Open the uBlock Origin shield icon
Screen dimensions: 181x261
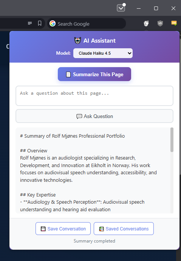tap(160, 23)
